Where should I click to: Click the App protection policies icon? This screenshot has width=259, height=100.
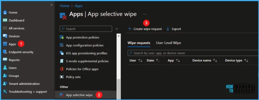62,37
